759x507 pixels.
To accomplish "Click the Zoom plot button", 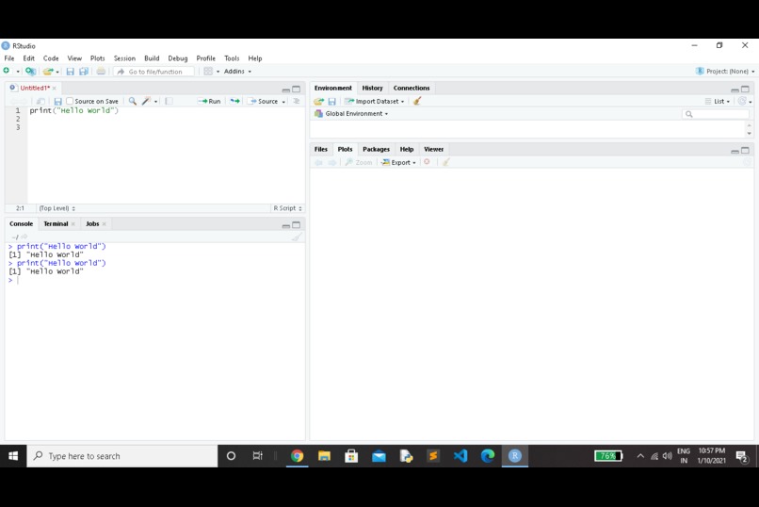I will (x=359, y=162).
